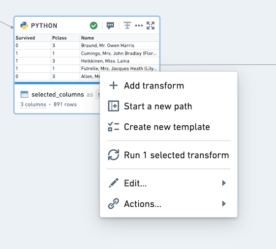Click the pencil icon next to Edit
This screenshot has width=276, height=249.
pyautogui.click(x=114, y=183)
